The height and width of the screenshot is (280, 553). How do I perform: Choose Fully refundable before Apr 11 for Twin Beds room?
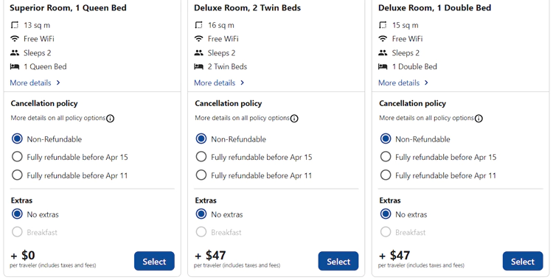click(201, 175)
